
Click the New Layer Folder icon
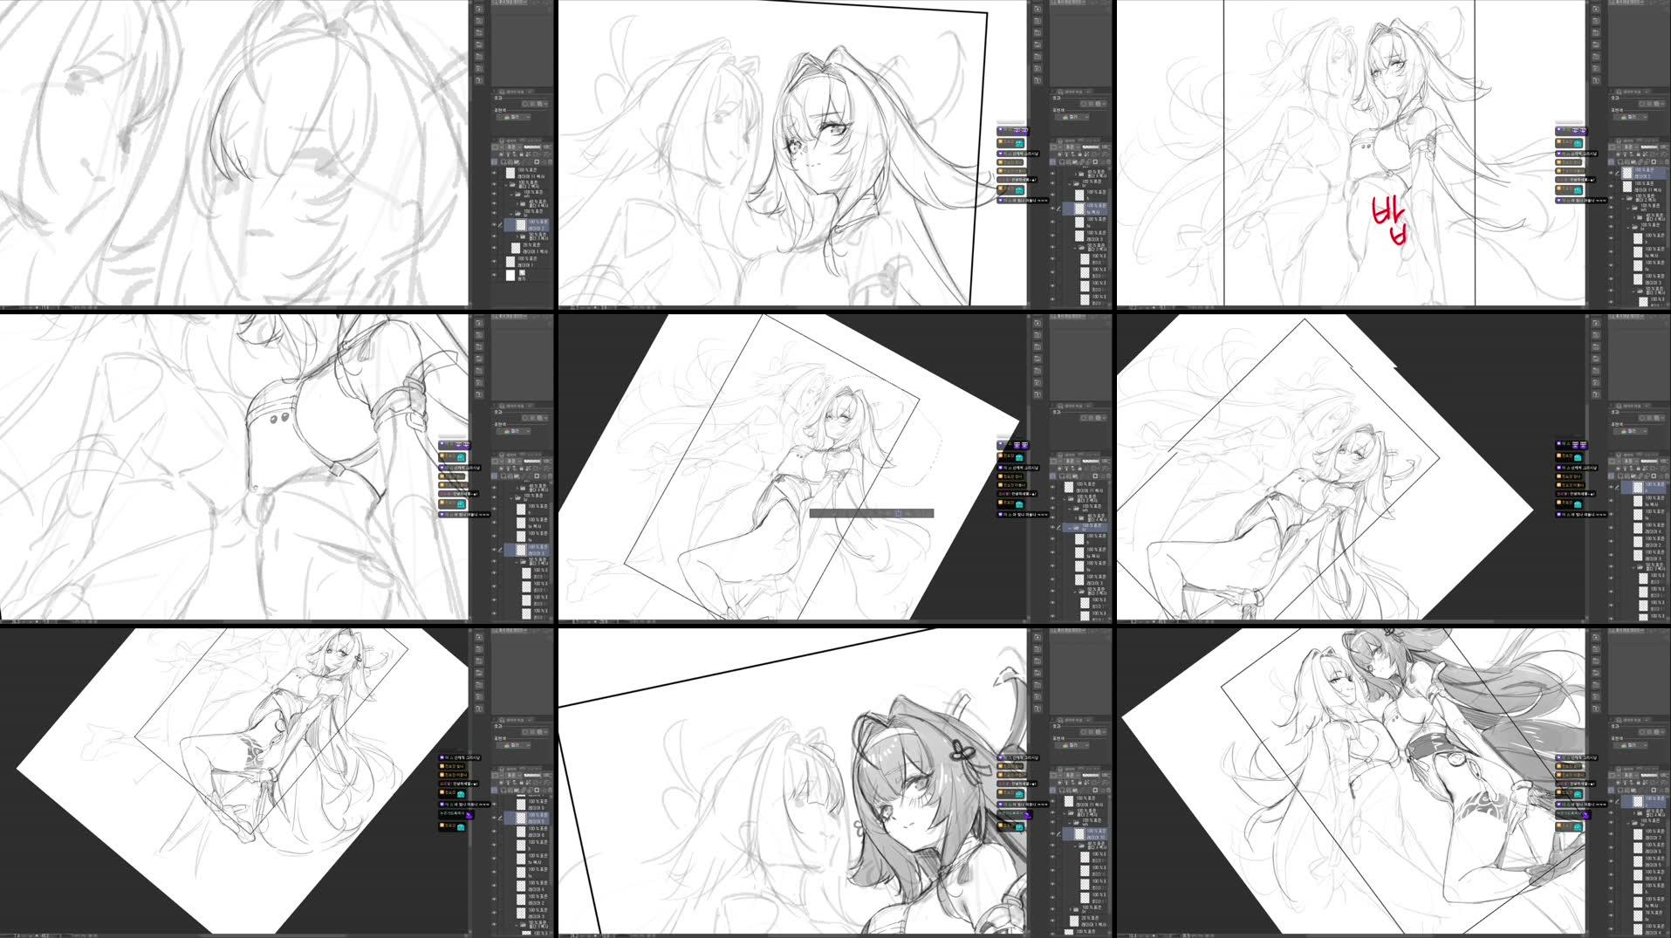tap(515, 162)
